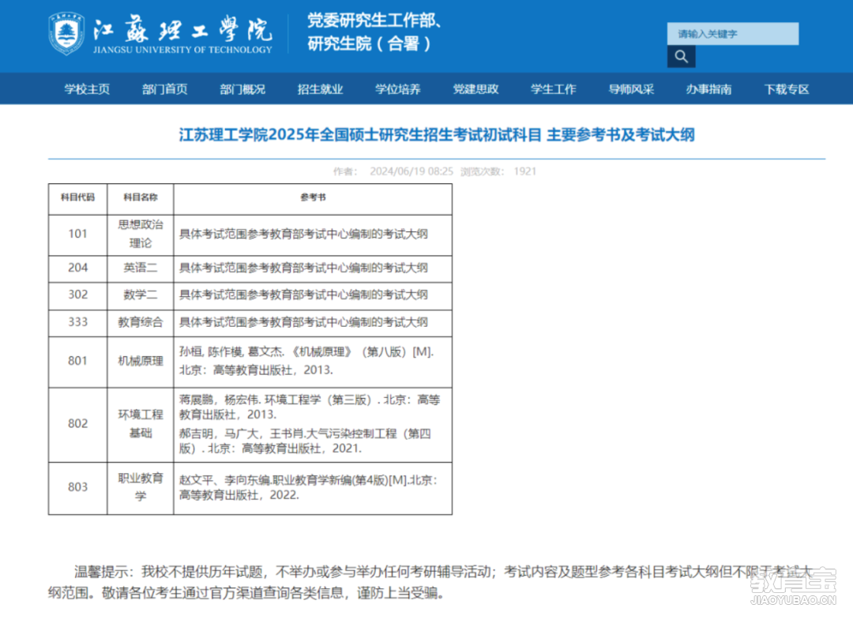Select subject name 教育综合

pos(141,322)
